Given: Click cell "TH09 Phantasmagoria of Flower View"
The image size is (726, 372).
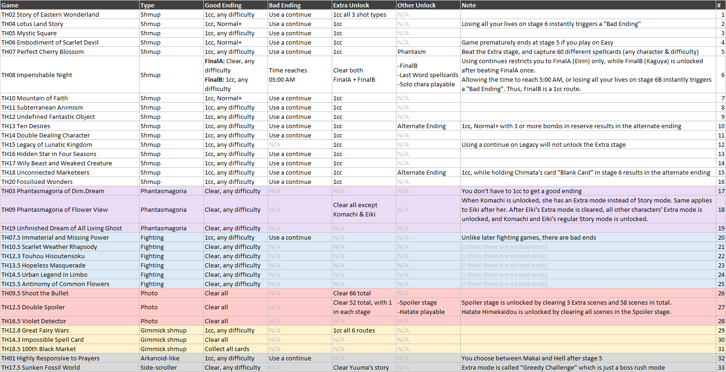Looking at the screenshot, I should click(x=70, y=209).
